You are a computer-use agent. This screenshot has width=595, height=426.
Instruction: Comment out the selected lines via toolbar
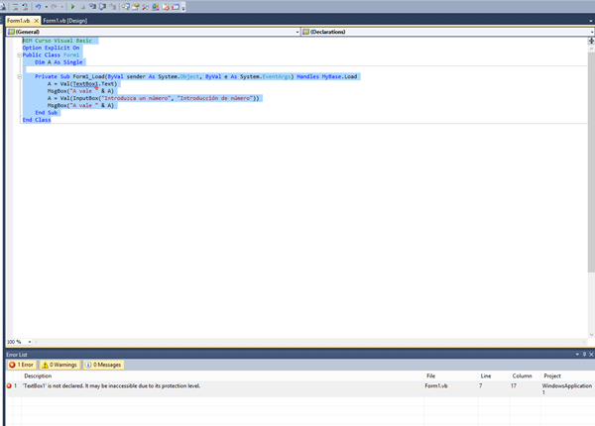click(x=15, y=7)
